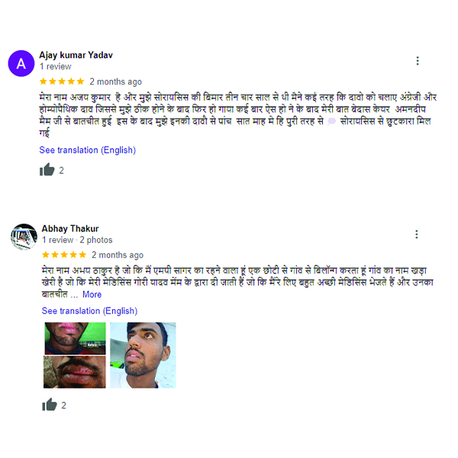This screenshot has height=458, width=458.
Task: Click Abhay Thakur's profile picture
Action: [24, 237]
